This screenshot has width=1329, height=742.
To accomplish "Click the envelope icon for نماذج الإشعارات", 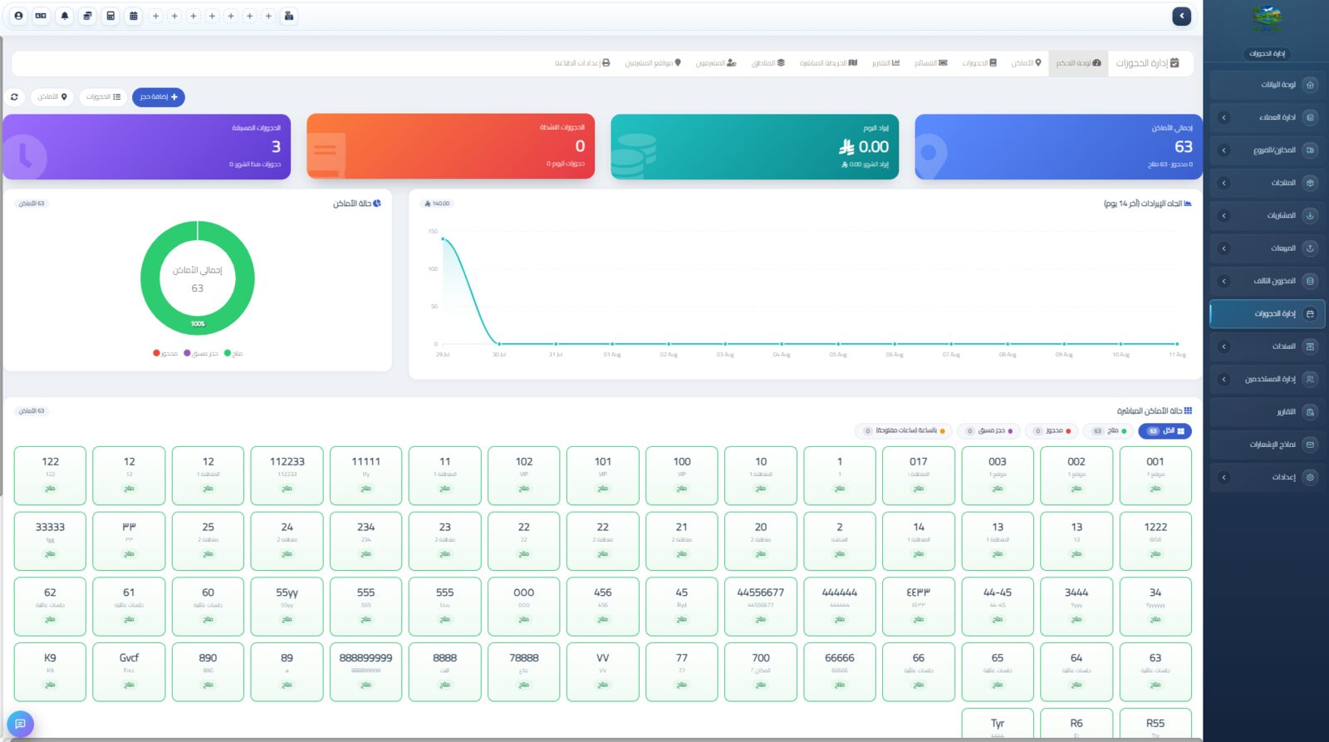I will tap(1310, 445).
